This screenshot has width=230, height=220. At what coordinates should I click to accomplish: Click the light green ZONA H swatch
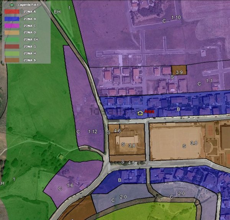tap(12, 53)
